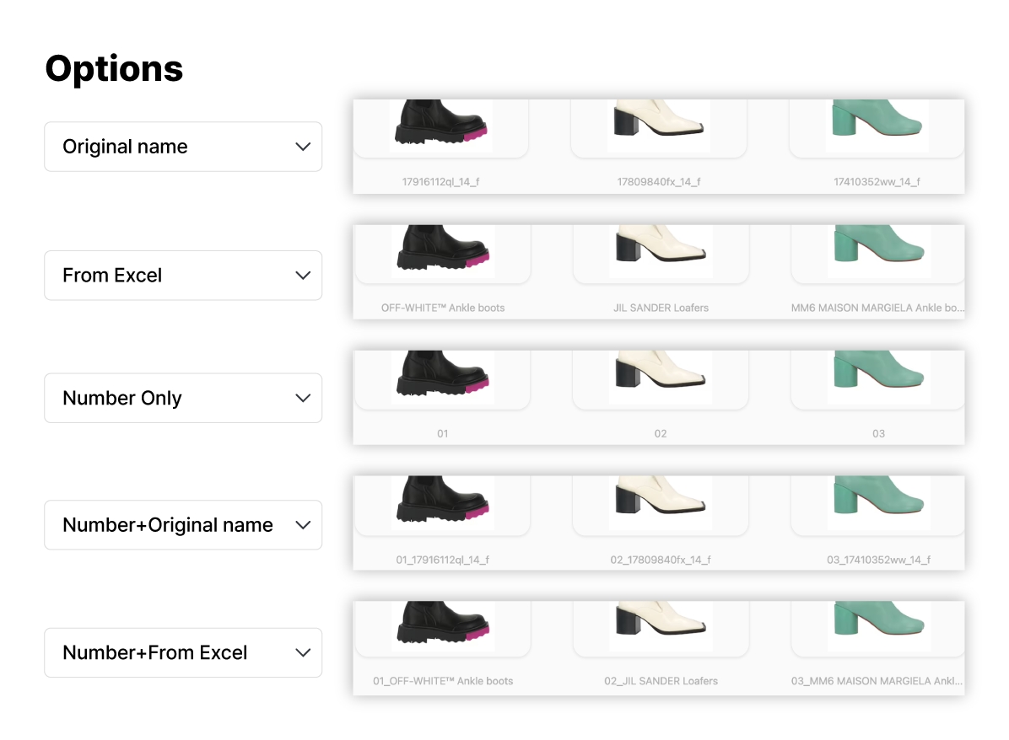Select the green boot thumbnail numbered 03
The height and width of the screenshot is (740, 1009).
point(878,375)
